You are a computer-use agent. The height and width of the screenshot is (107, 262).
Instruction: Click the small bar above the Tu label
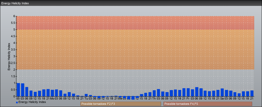click(x=86, y=95)
